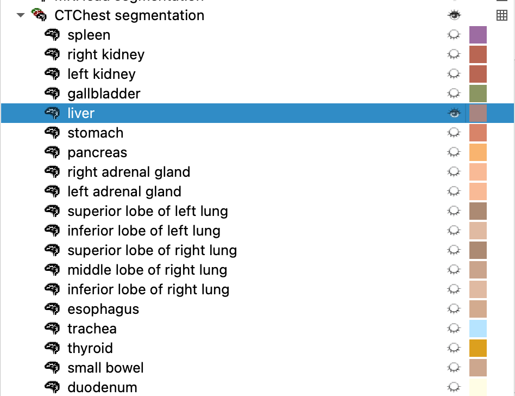This screenshot has height=396, width=515.
Task: Open the light blue trachea color swatch
Action: [478, 329]
